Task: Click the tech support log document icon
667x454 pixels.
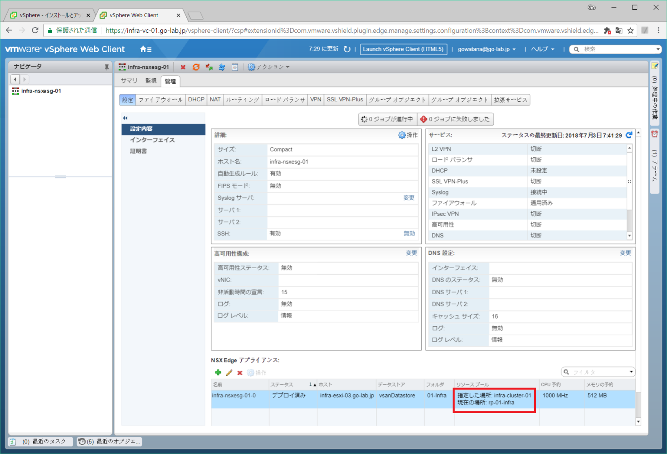Action: (235, 67)
